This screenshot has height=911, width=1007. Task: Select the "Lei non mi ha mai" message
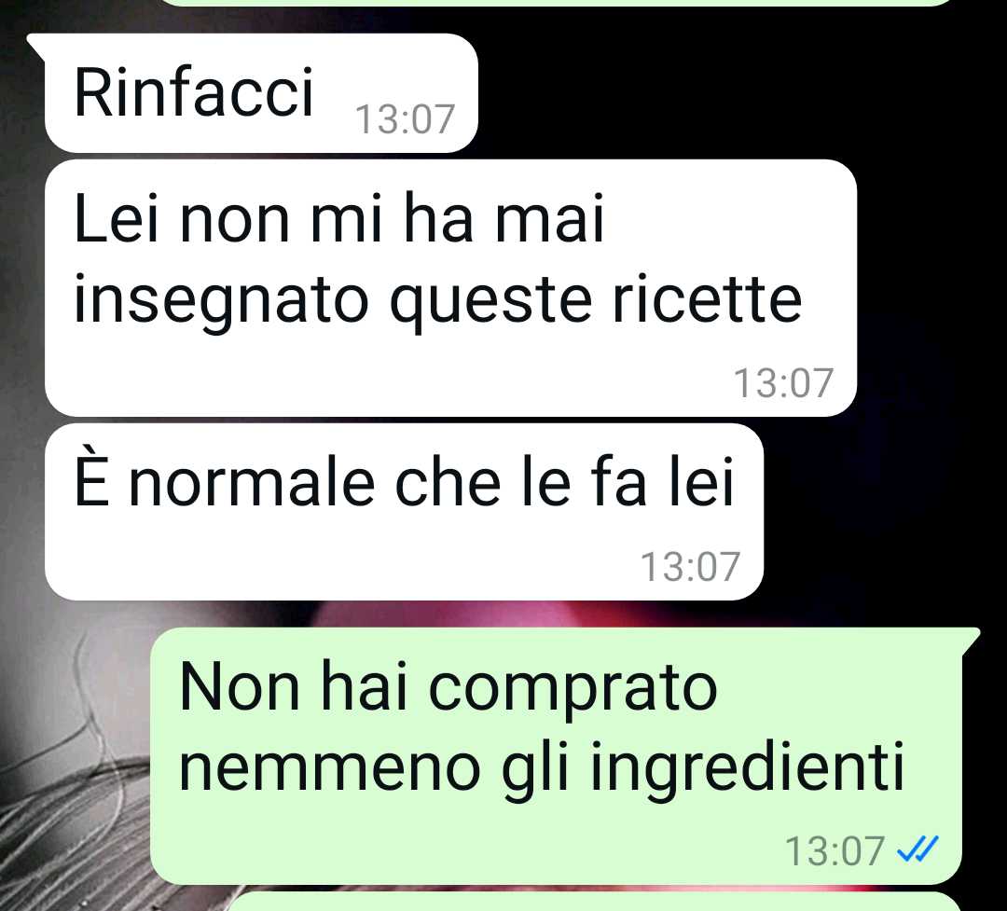tap(450, 288)
